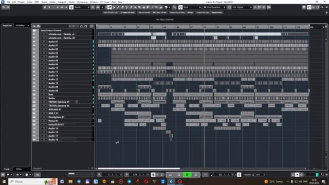Image resolution: width=329 pixels, height=185 pixels.
Task: Select the Zoom magnifier tool
Action: 139,7
